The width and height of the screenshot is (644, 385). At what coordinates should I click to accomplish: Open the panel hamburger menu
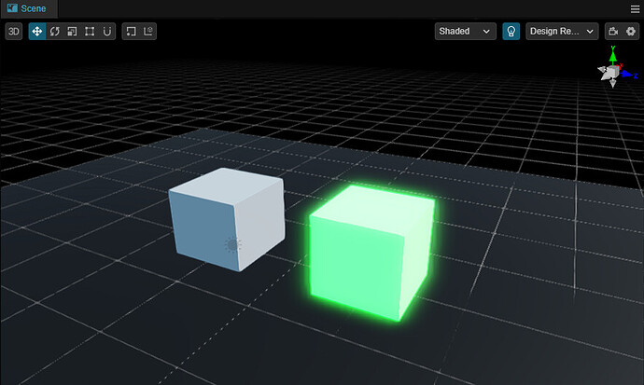(635, 7)
